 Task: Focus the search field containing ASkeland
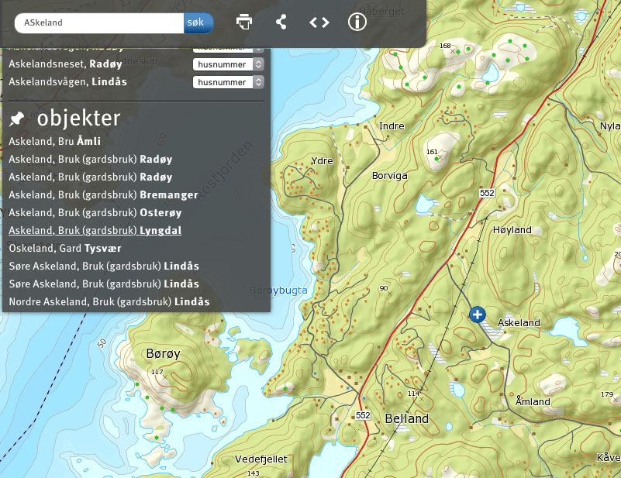tap(99, 23)
